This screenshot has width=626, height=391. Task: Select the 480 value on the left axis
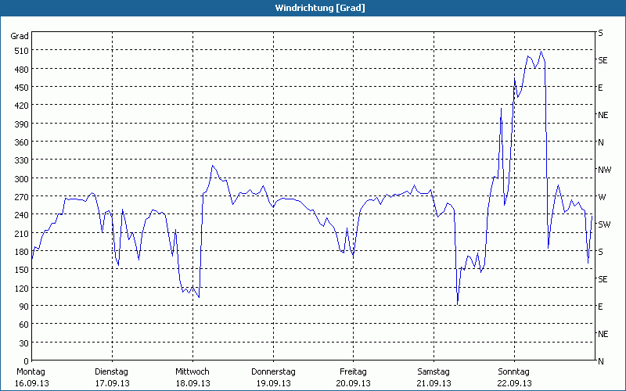[x=22, y=70]
